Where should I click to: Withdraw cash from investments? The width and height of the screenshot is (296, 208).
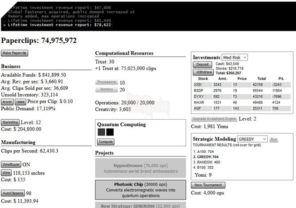click(x=203, y=72)
